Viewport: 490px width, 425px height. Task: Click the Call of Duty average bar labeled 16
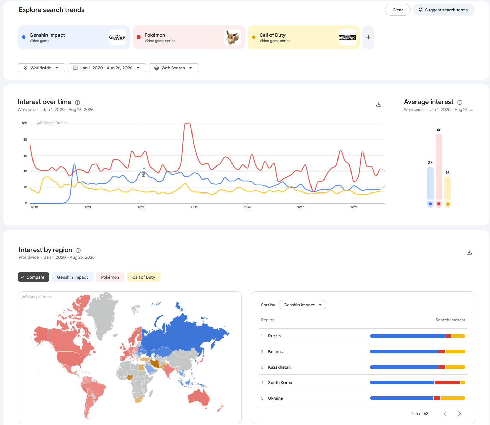tap(448, 188)
